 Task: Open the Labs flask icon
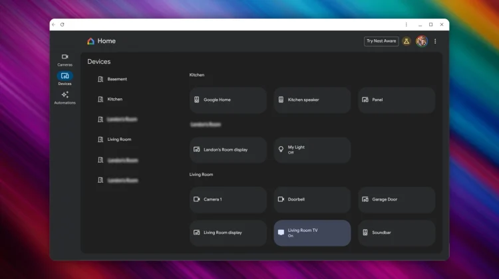pos(407,41)
